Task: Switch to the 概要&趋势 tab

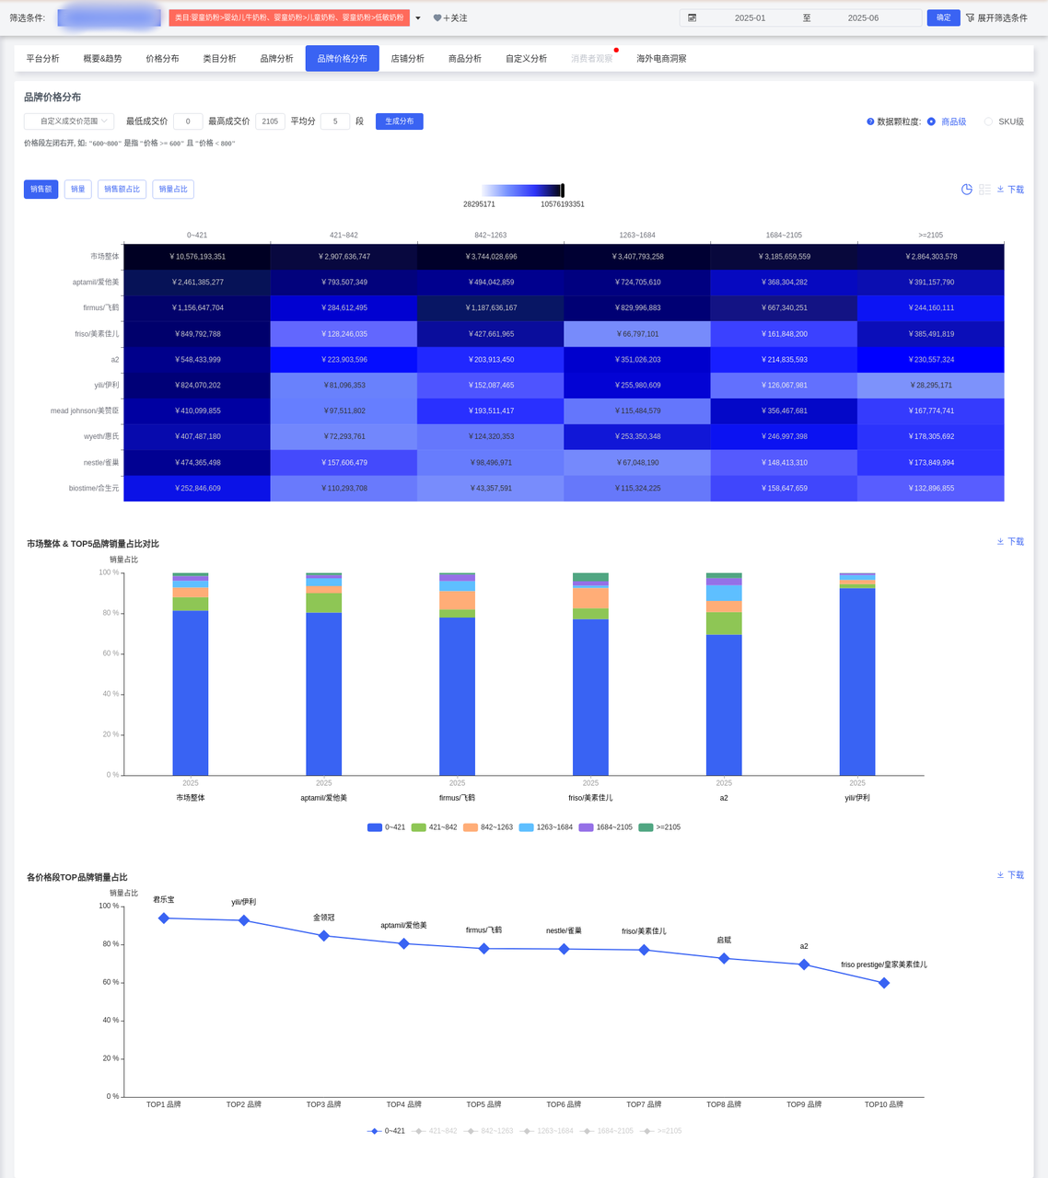Action: [x=102, y=59]
